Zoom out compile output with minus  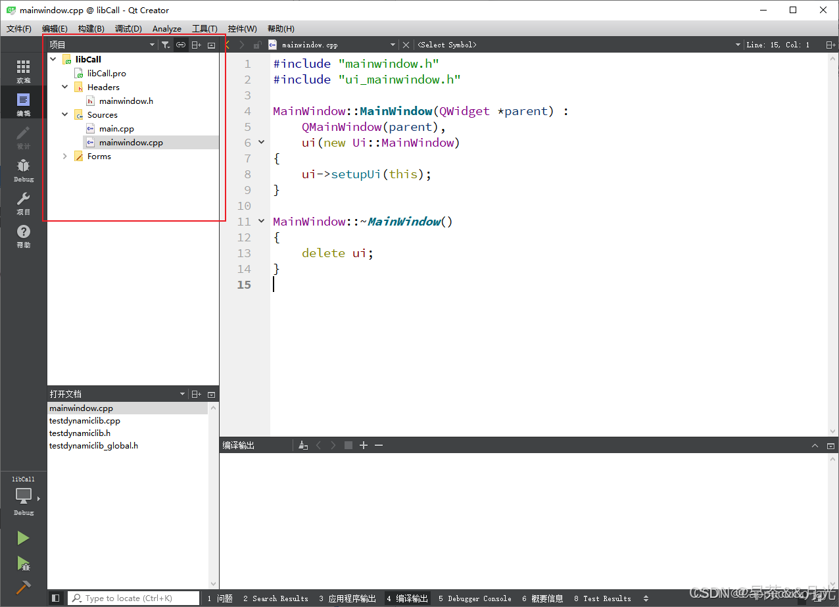click(x=379, y=445)
